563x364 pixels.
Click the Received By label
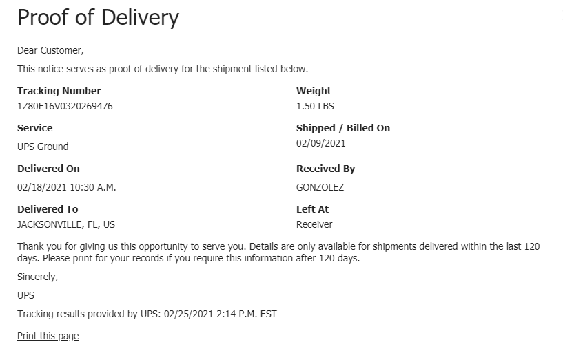(326, 169)
